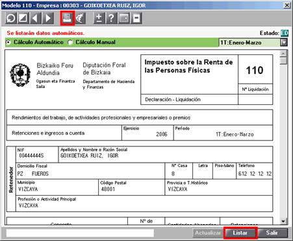Viewport: 293px width, 241px height.
Task: Click the Listar button
Action: (x=240, y=233)
